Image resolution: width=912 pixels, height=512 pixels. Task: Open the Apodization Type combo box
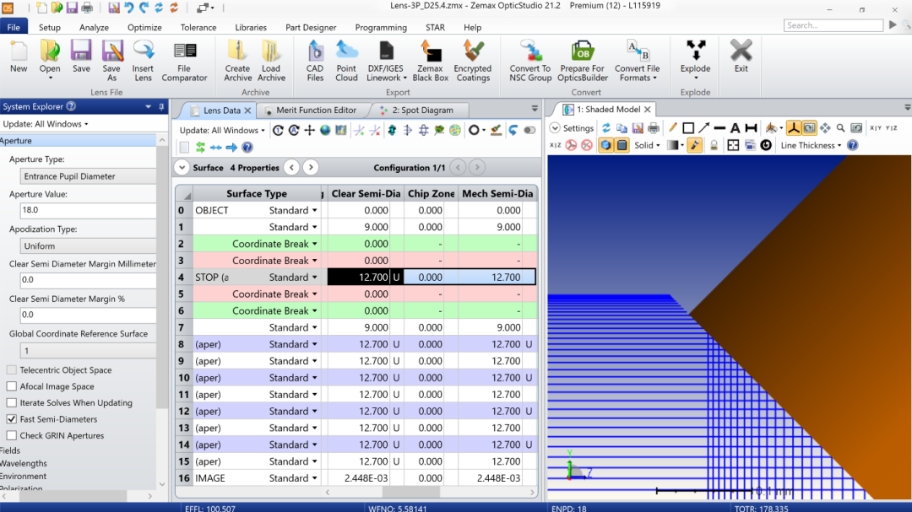coord(88,246)
